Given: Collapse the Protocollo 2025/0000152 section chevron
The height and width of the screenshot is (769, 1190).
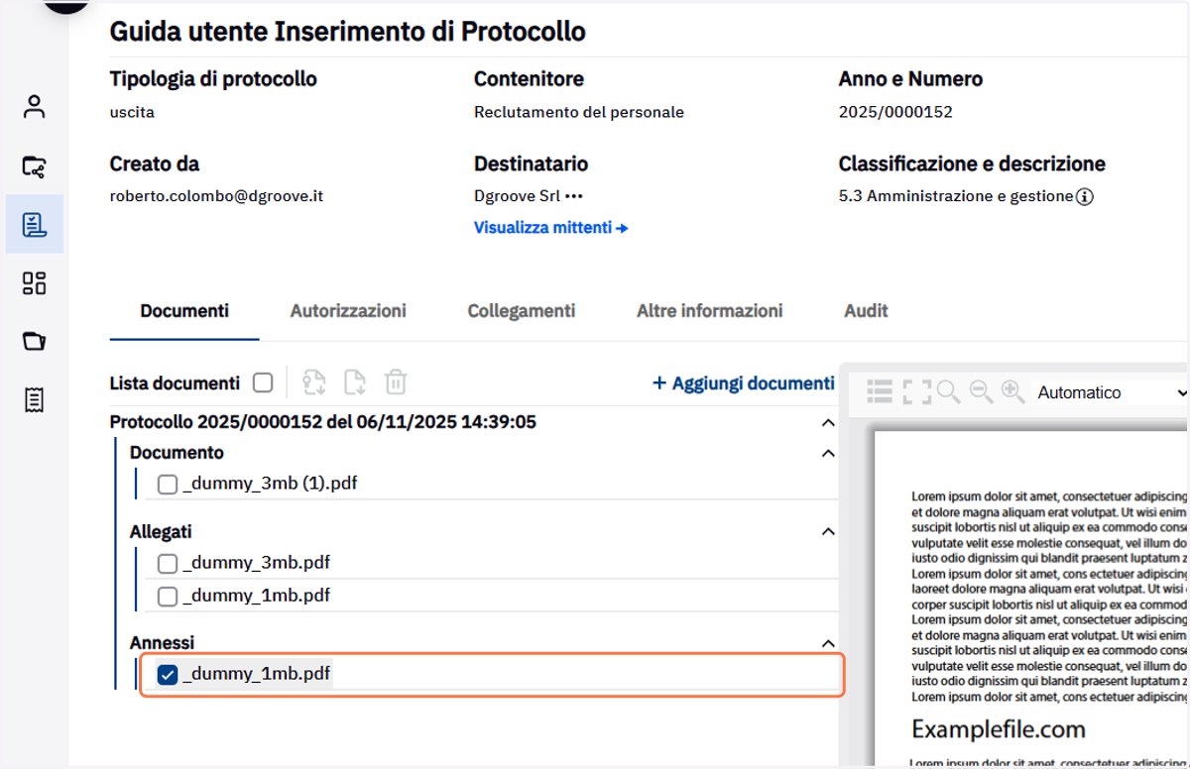Looking at the screenshot, I should click(828, 423).
